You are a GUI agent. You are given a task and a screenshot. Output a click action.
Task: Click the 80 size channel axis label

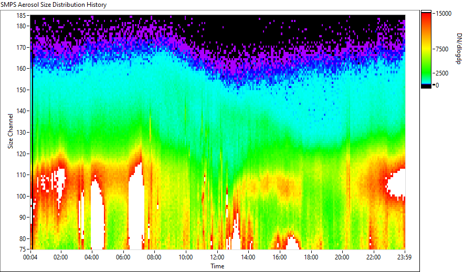tap(23, 238)
